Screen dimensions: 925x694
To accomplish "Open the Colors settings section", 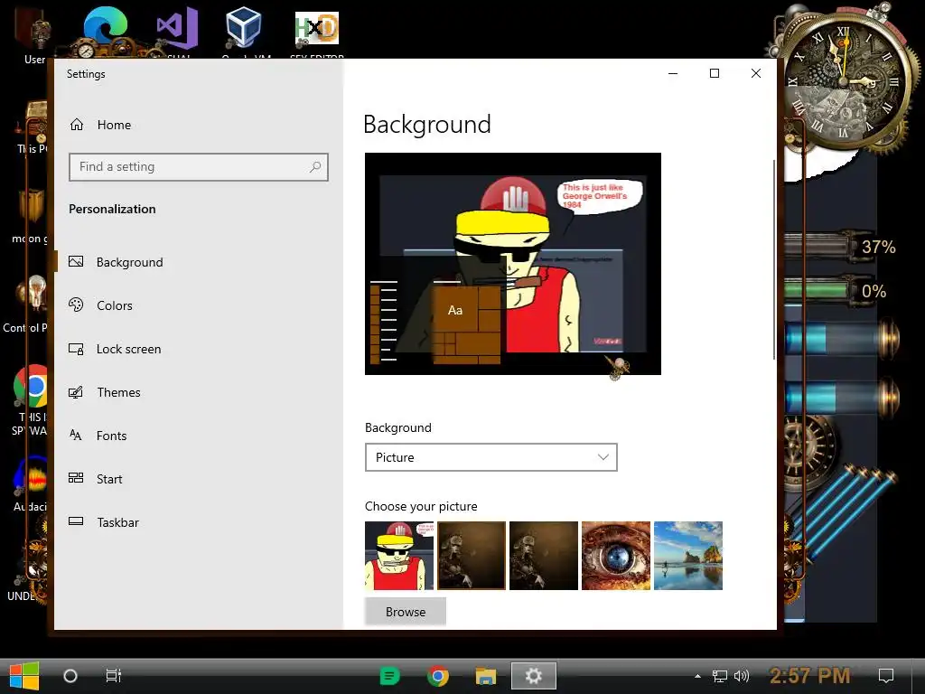I will point(115,305).
